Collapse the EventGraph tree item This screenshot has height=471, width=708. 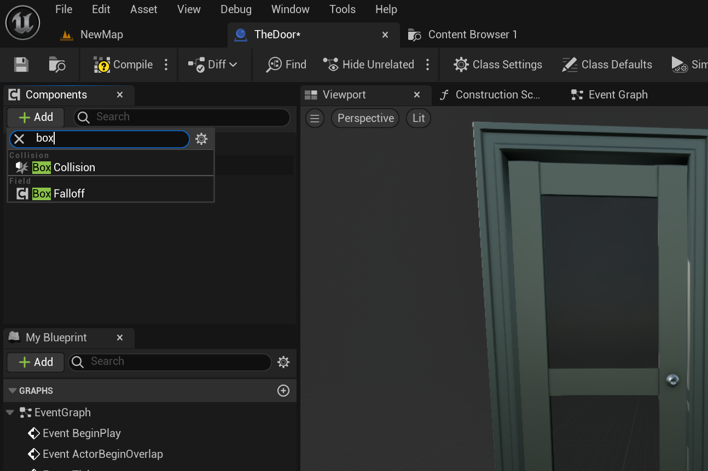(10, 412)
